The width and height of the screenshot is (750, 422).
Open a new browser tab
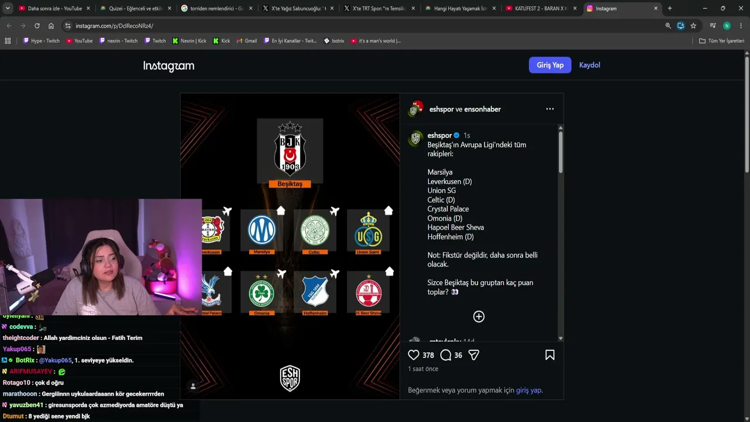click(670, 8)
